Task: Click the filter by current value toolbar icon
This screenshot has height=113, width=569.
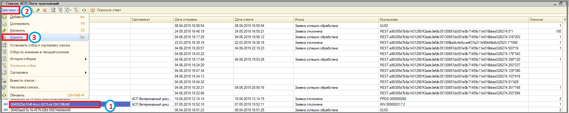Action: pyautogui.click(x=60, y=10)
